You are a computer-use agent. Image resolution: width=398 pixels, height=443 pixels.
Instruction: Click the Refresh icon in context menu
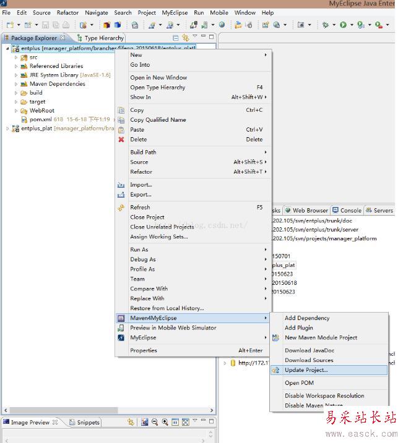(x=121, y=208)
